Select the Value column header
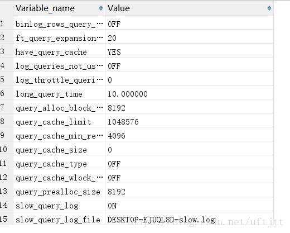 [189, 8]
